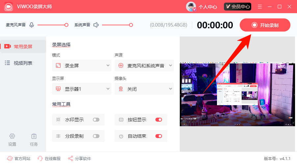Viewport: 297px width, 165px height.
Task: Click the watermark icon beside 水印显示
Action: click(58, 120)
